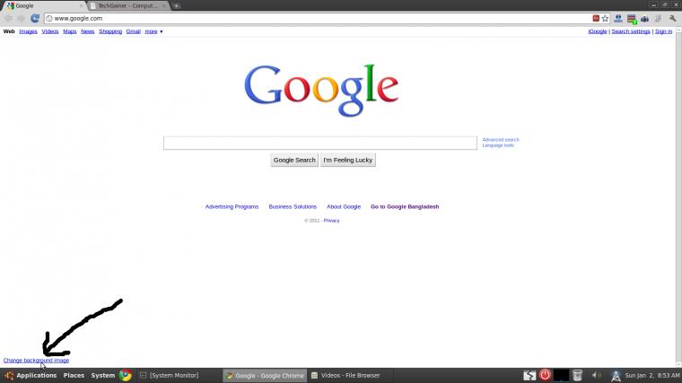Open the News link in top bar

click(87, 31)
